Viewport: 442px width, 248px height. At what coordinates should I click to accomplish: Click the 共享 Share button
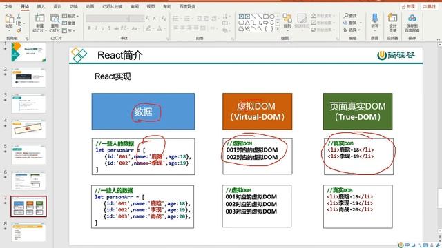pyautogui.click(x=408, y=6)
